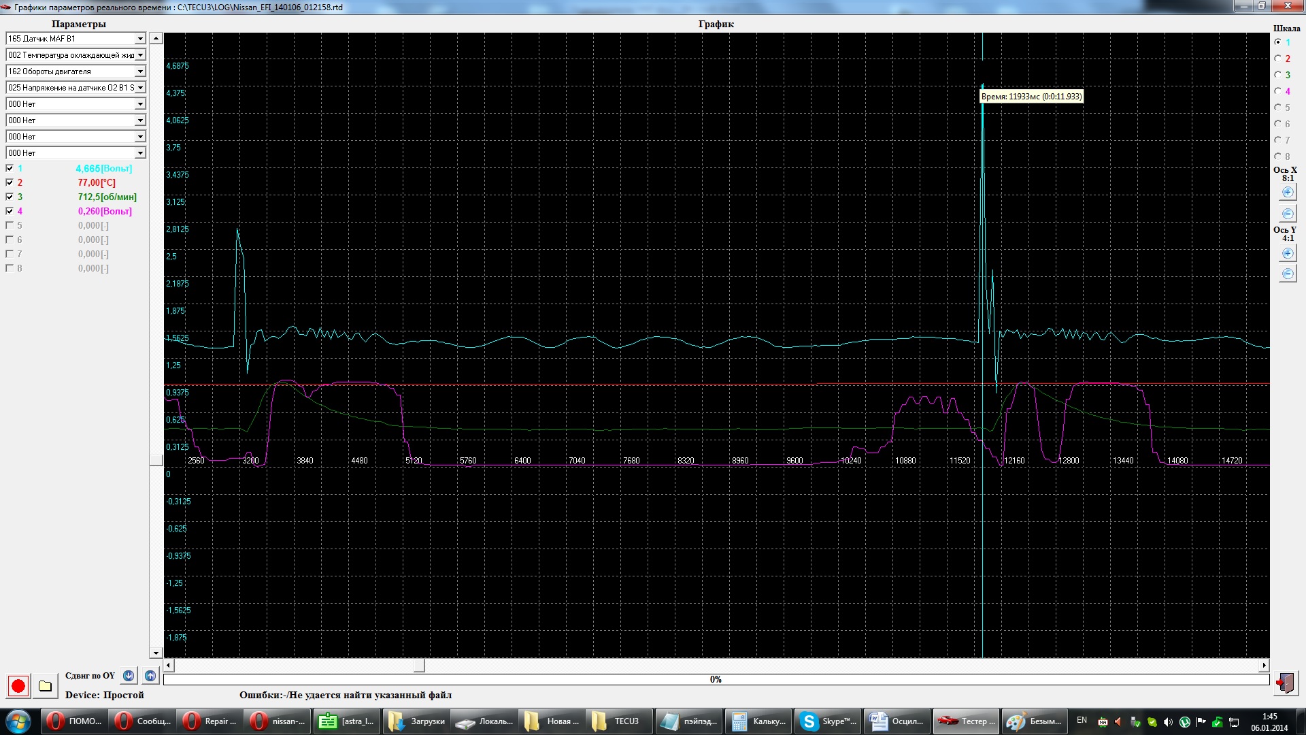This screenshot has width=1306, height=735.
Task: Open the Локаль... drive taskbar item
Action: pyautogui.click(x=483, y=721)
